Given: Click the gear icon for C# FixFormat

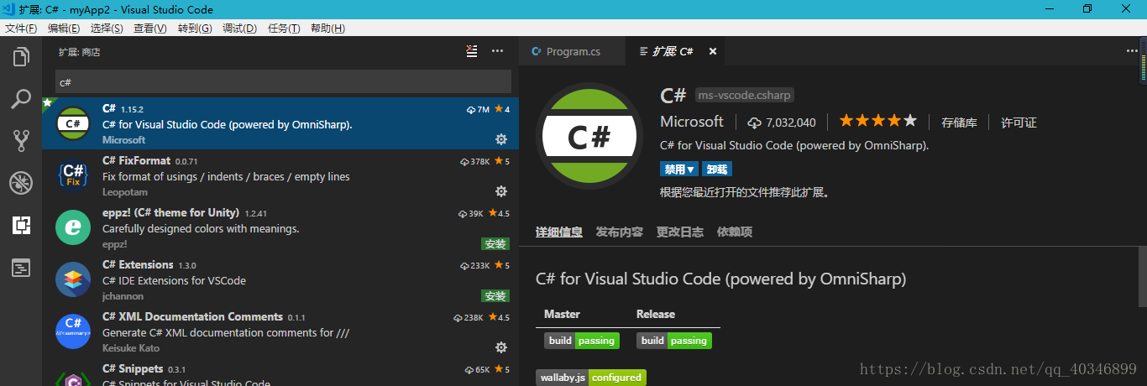Looking at the screenshot, I should [501, 191].
